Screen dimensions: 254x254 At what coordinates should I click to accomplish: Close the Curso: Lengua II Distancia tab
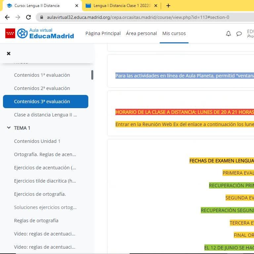(77, 6)
